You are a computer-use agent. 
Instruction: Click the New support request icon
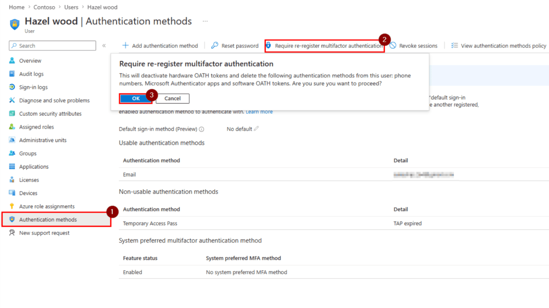click(x=12, y=233)
